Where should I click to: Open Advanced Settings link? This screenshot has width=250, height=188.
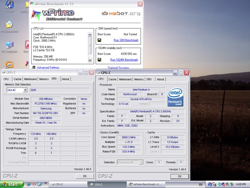point(48,67)
